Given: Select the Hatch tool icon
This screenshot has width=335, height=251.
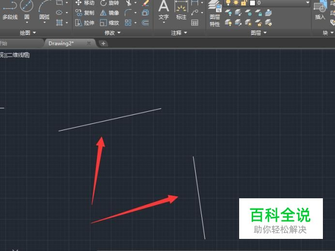Looking at the screenshot, I should [x=59, y=22].
